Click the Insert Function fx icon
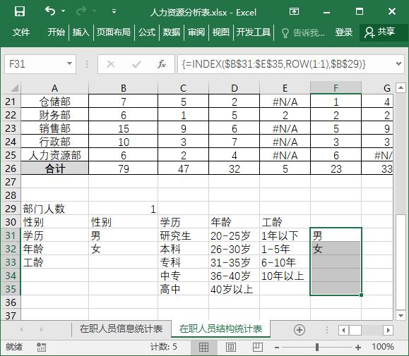409x356 pixels. point(162,64)
